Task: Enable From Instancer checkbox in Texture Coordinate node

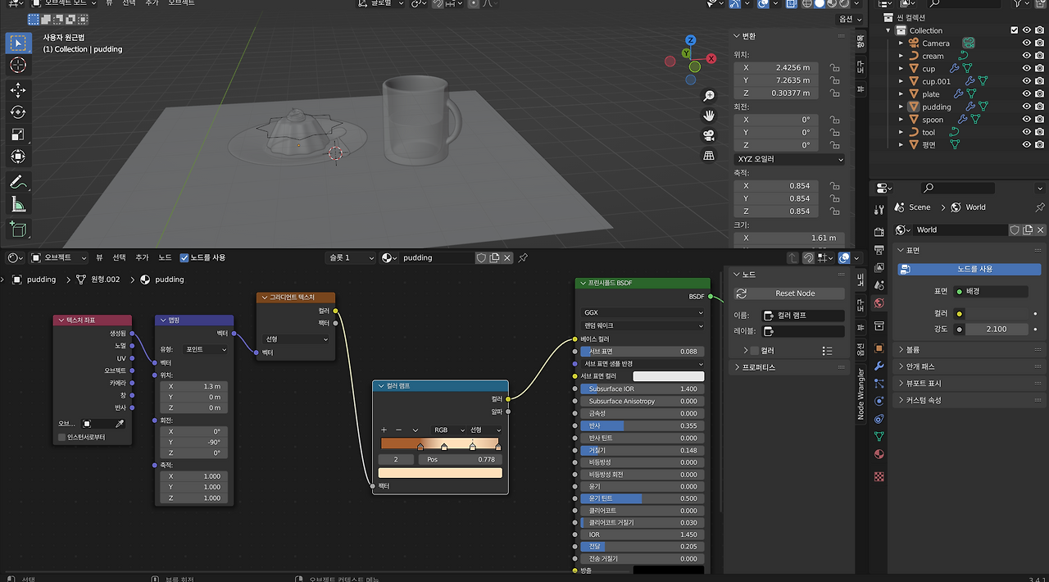Action: 61,438
